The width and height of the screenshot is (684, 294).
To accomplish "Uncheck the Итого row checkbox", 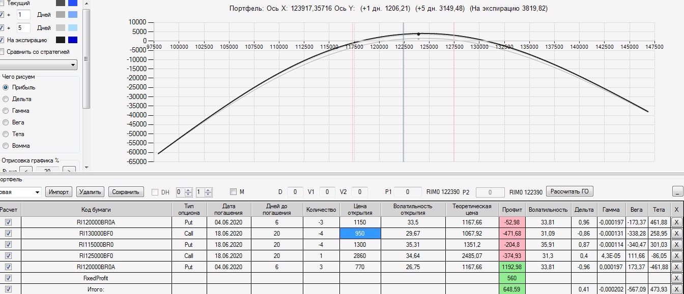I will point(8,289).
